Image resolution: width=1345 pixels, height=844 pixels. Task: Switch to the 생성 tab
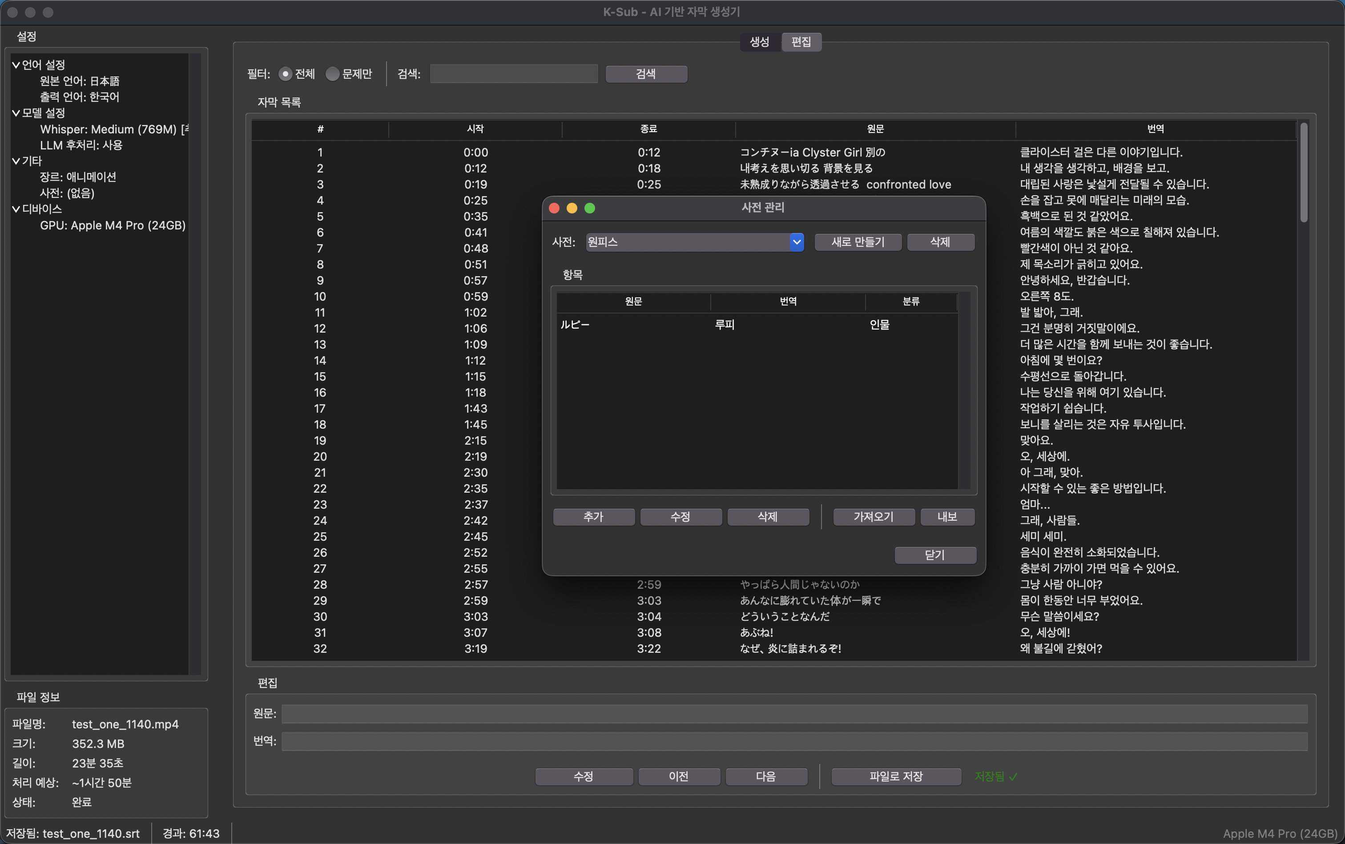click(759, 42)
